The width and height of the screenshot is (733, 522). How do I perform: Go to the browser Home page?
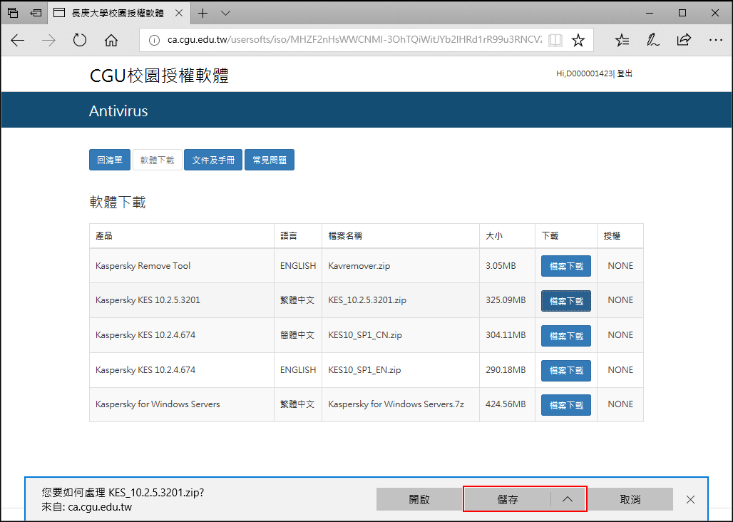tap(111, 41)
